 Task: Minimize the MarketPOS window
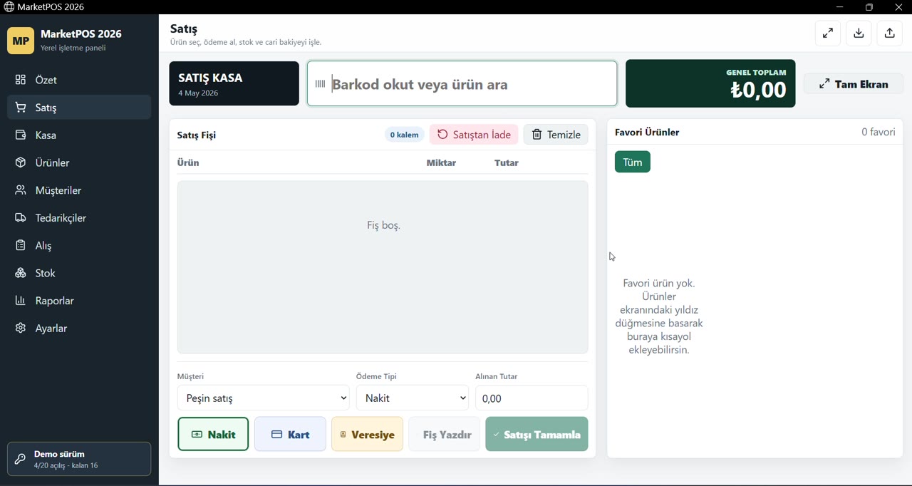click(840, 7)
